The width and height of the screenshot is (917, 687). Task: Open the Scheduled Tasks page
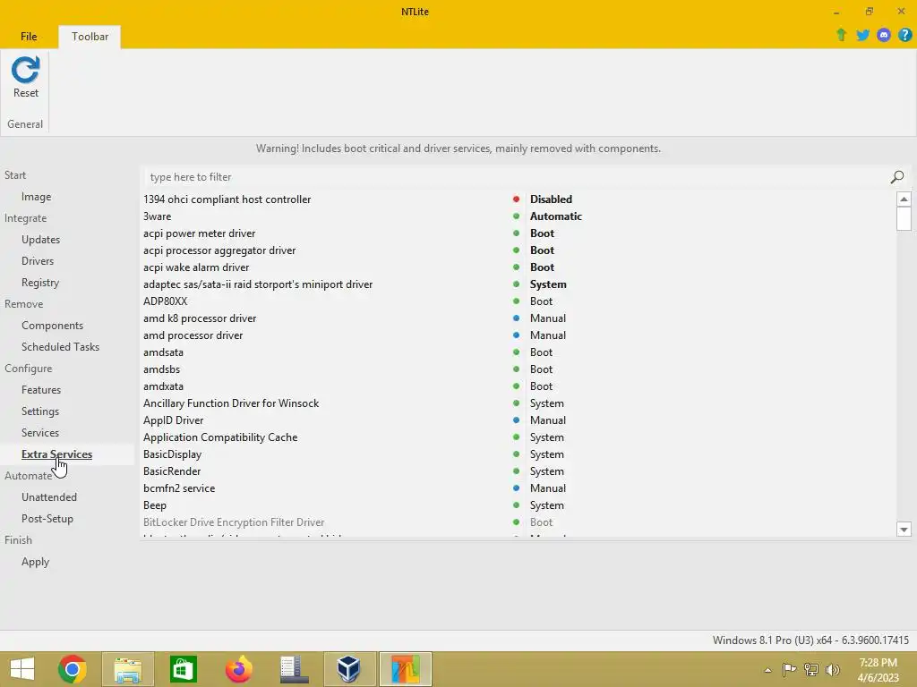pos(60,347)
